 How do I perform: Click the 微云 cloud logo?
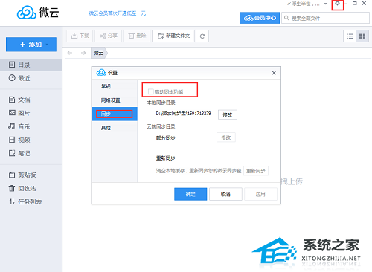[x=38, y=13]
